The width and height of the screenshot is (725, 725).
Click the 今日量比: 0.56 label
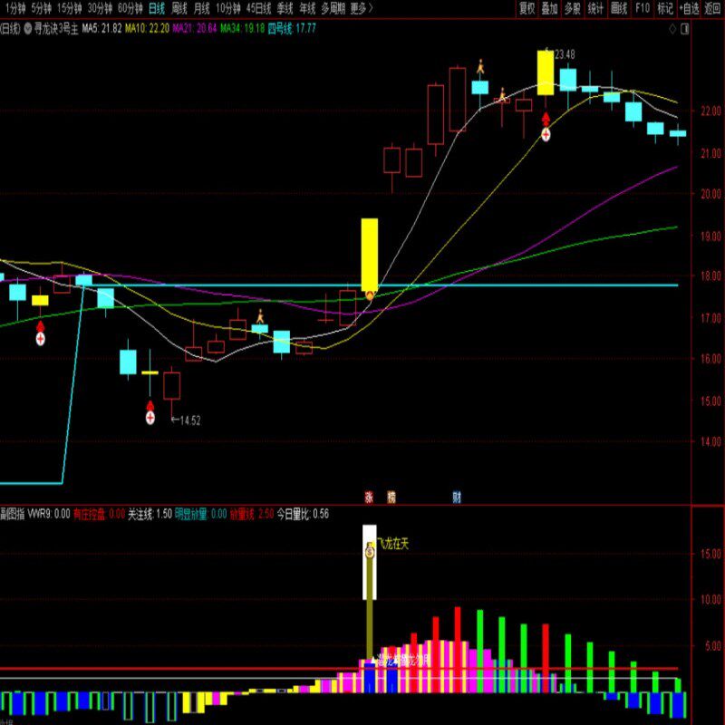(303, 514)
